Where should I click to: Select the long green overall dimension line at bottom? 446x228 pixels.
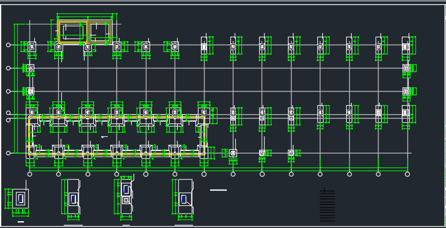coord(219,171)
